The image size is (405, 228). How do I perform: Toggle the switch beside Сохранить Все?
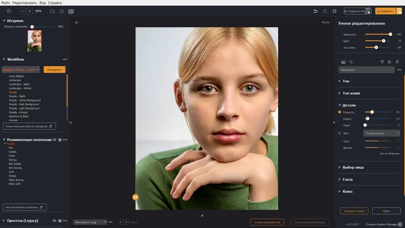pyautogui.click(x=368, y=11)
